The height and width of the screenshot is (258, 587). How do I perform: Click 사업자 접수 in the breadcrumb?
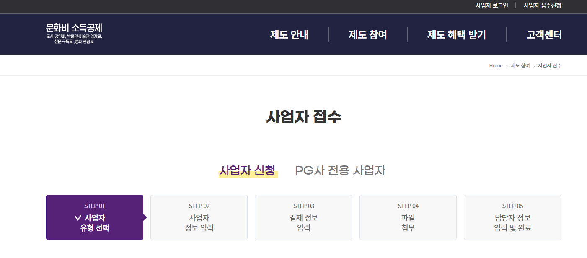551,65
